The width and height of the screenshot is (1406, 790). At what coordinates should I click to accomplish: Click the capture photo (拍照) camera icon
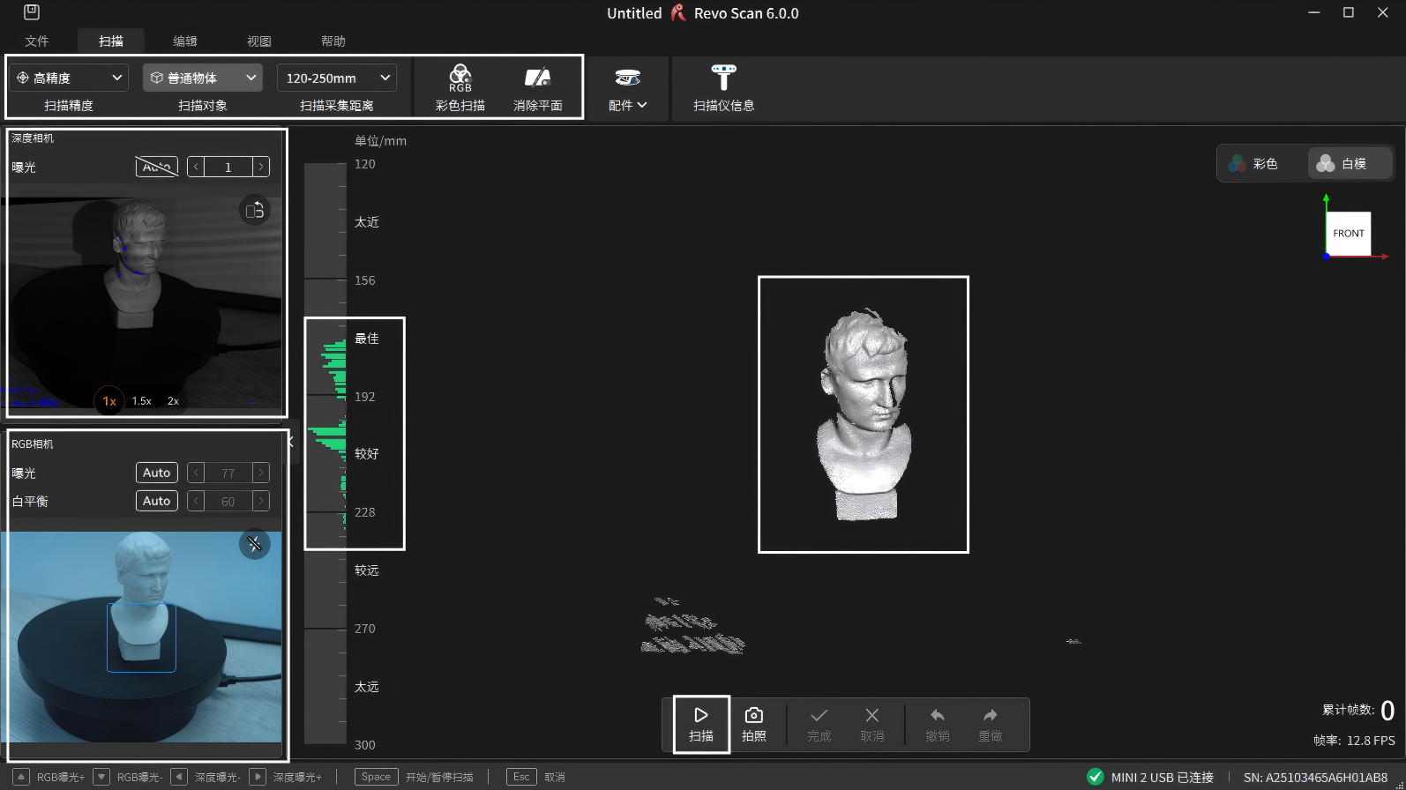[753, 716]
